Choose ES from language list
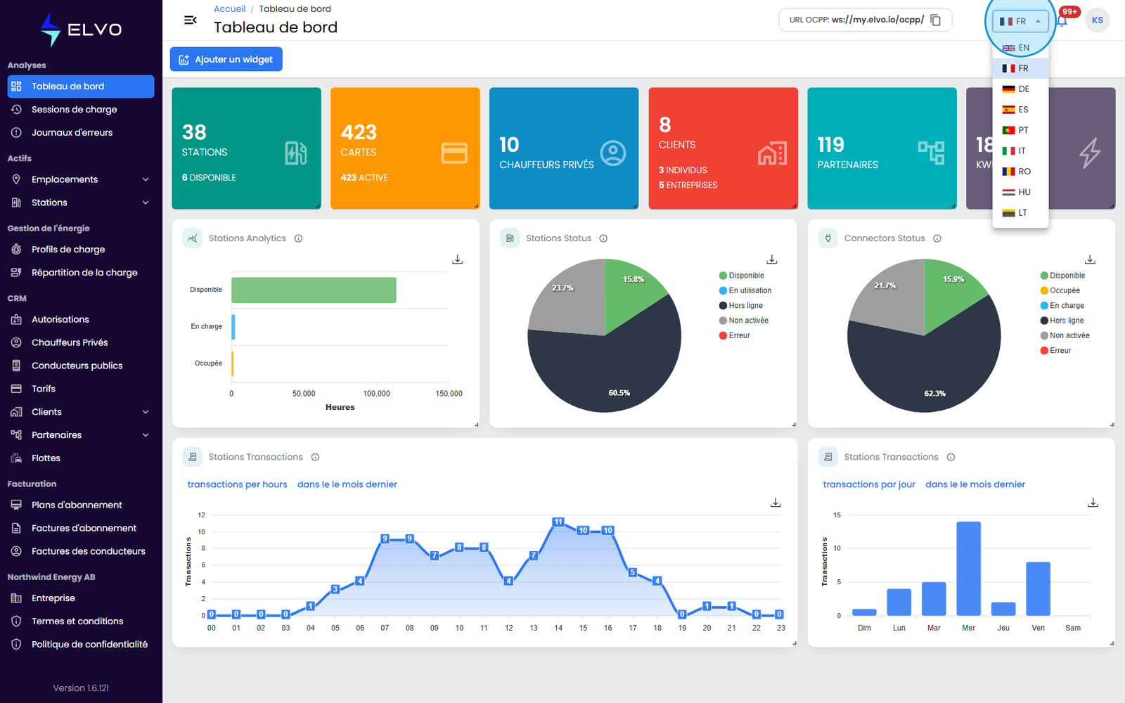Screen dimensions: 1125x703 [1020, 110]
